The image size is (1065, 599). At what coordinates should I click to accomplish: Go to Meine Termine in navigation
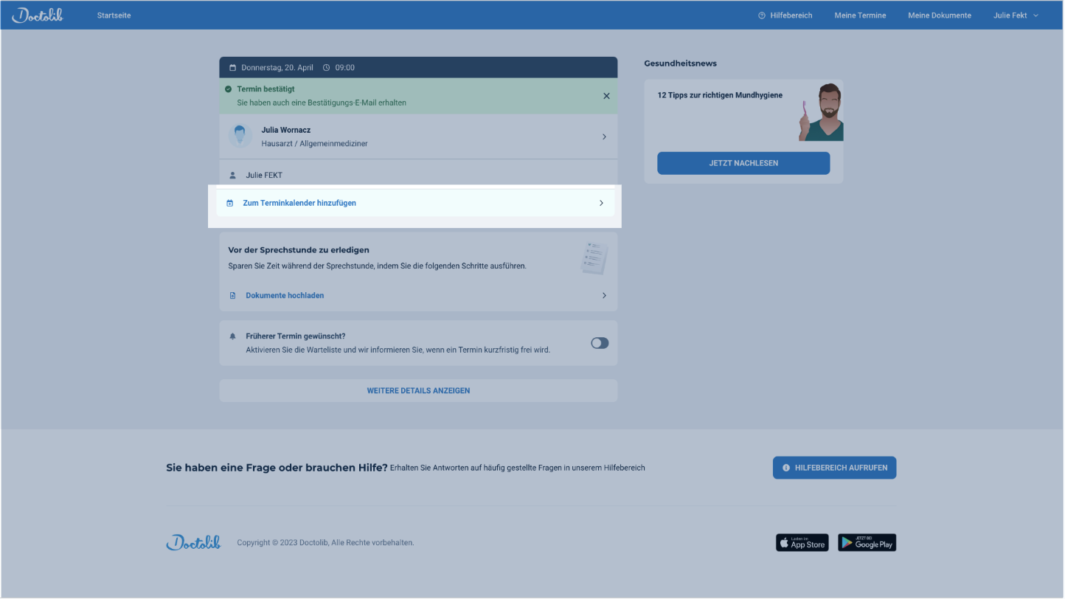click(x=860, y=15)
